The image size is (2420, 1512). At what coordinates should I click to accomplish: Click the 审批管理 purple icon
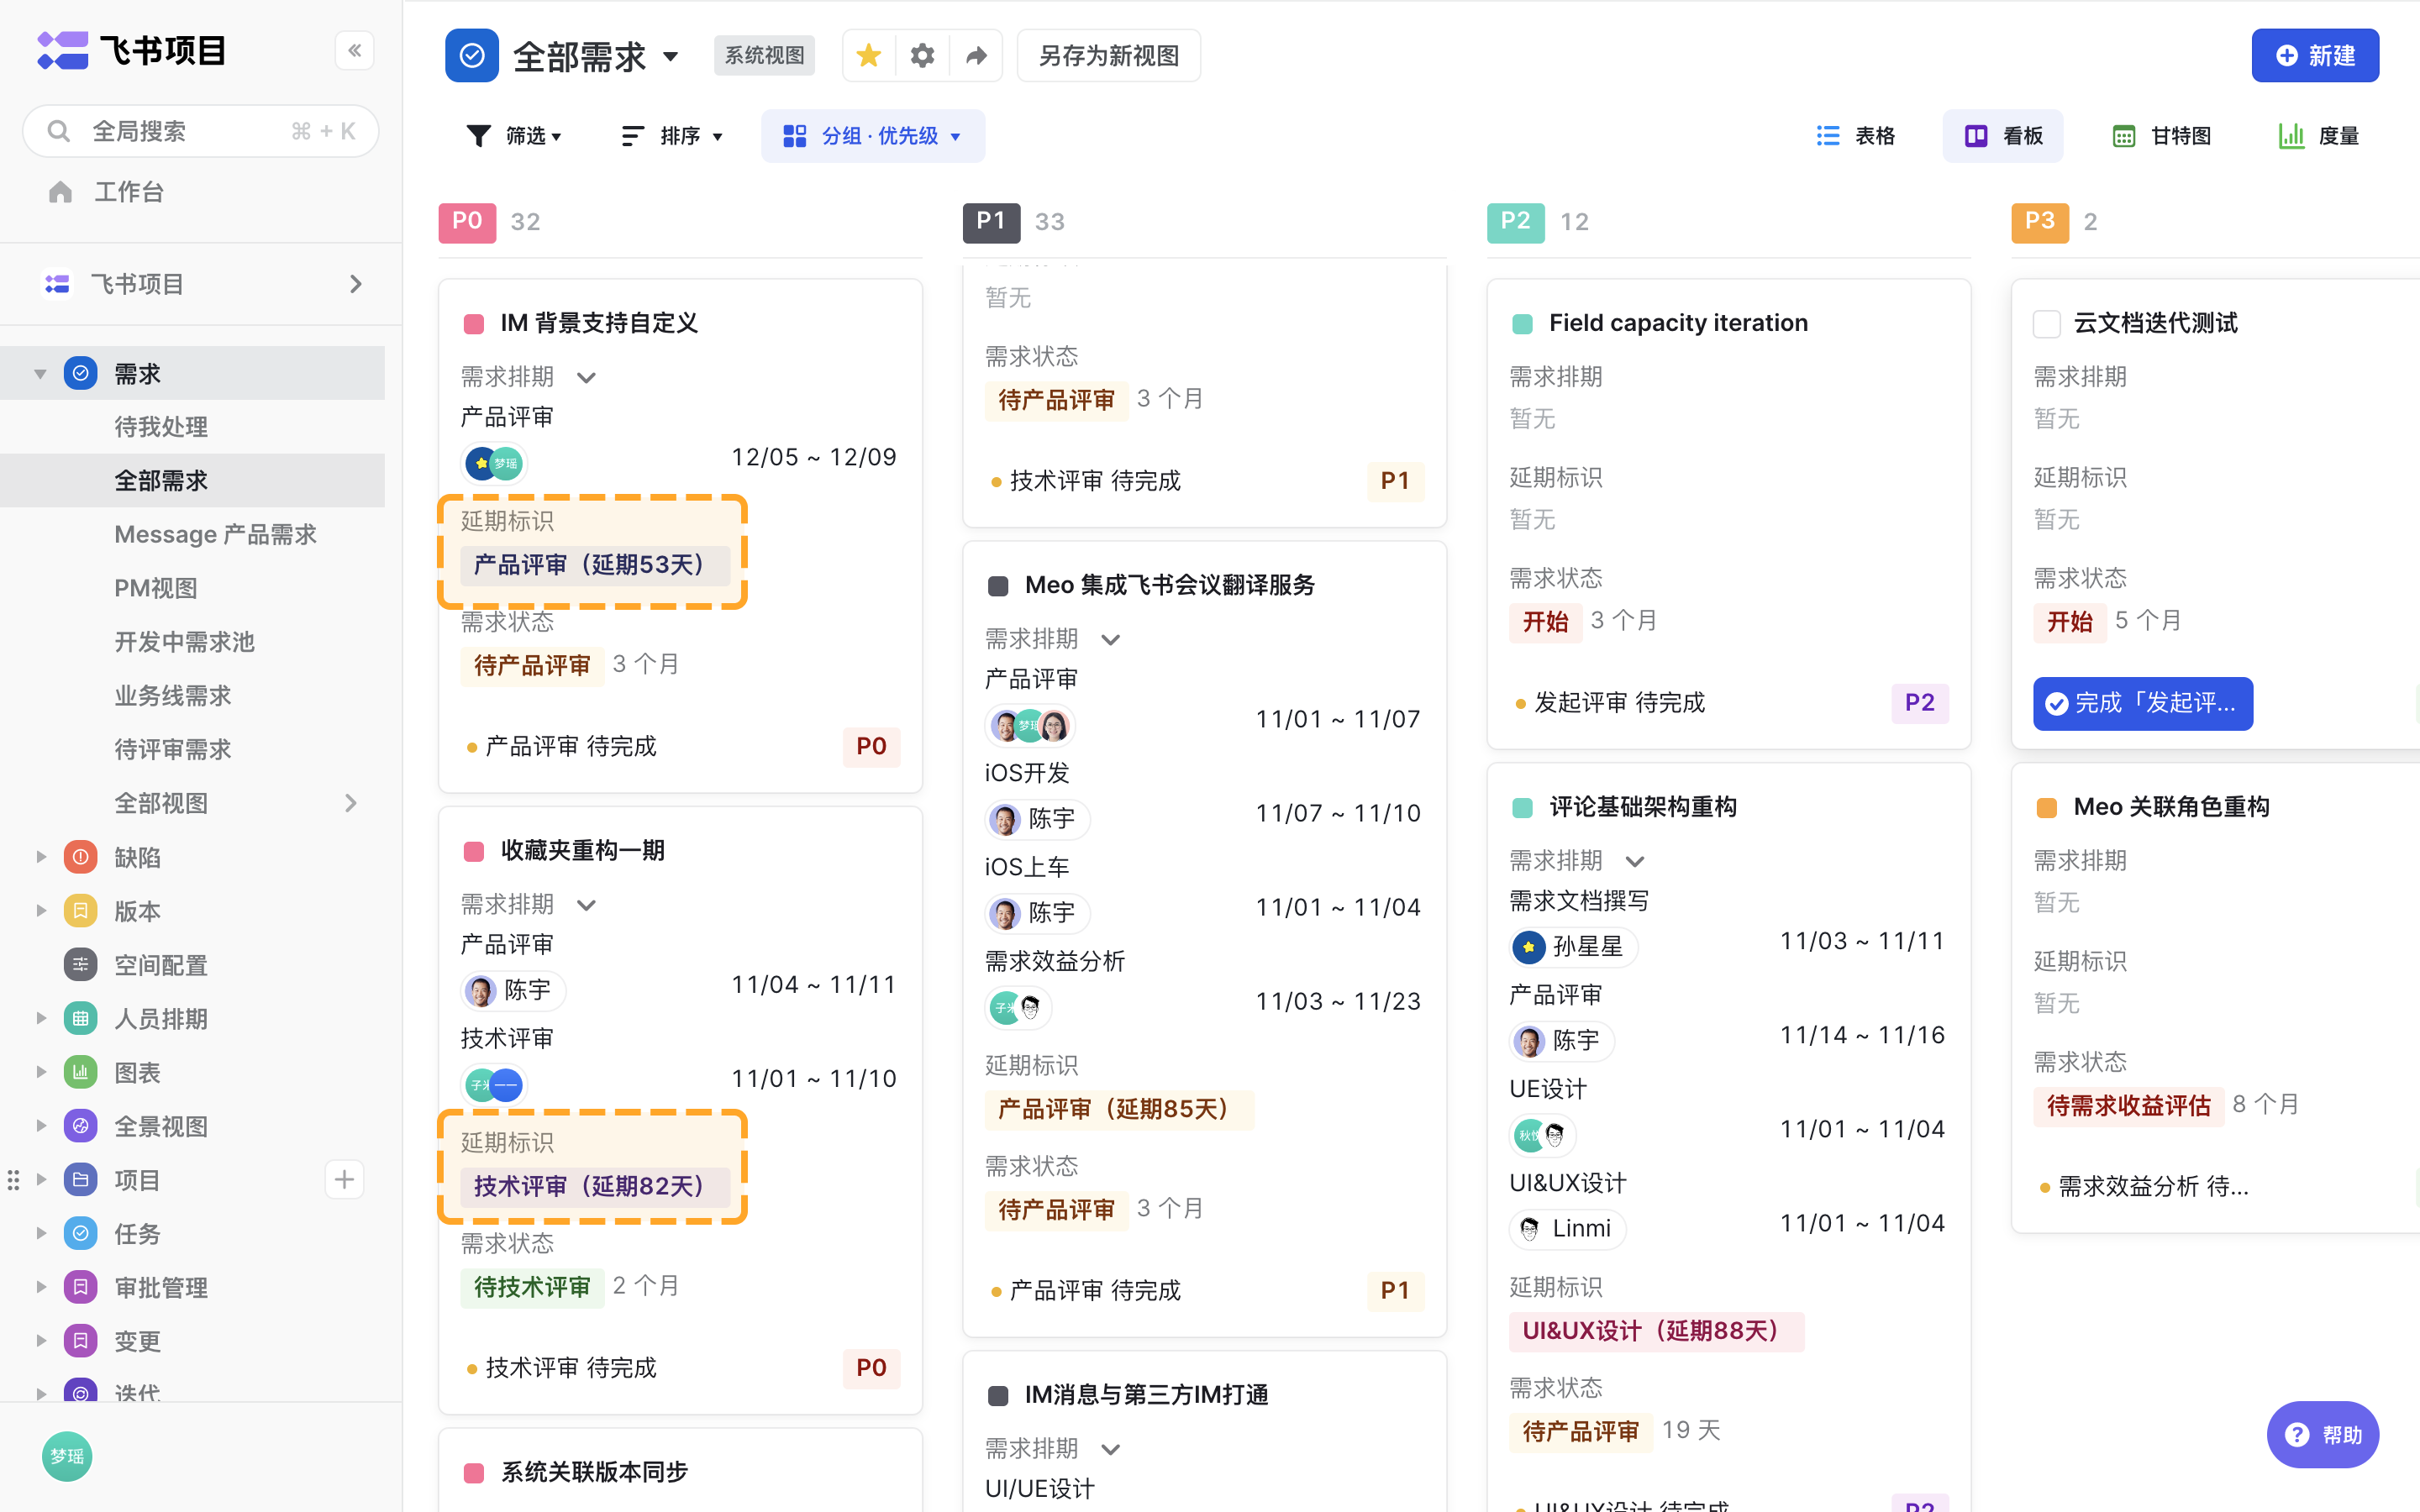click(x=81, y=1288)
